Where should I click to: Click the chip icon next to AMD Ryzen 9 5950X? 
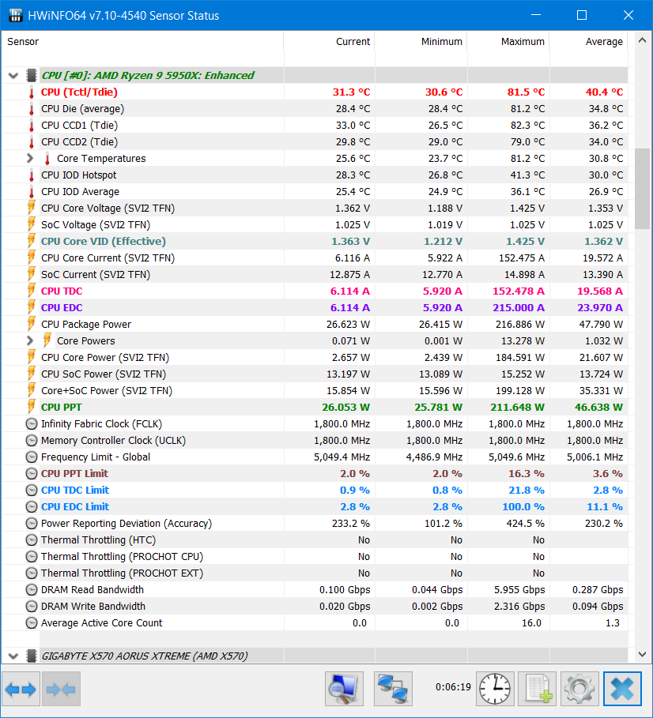(32, 76)
